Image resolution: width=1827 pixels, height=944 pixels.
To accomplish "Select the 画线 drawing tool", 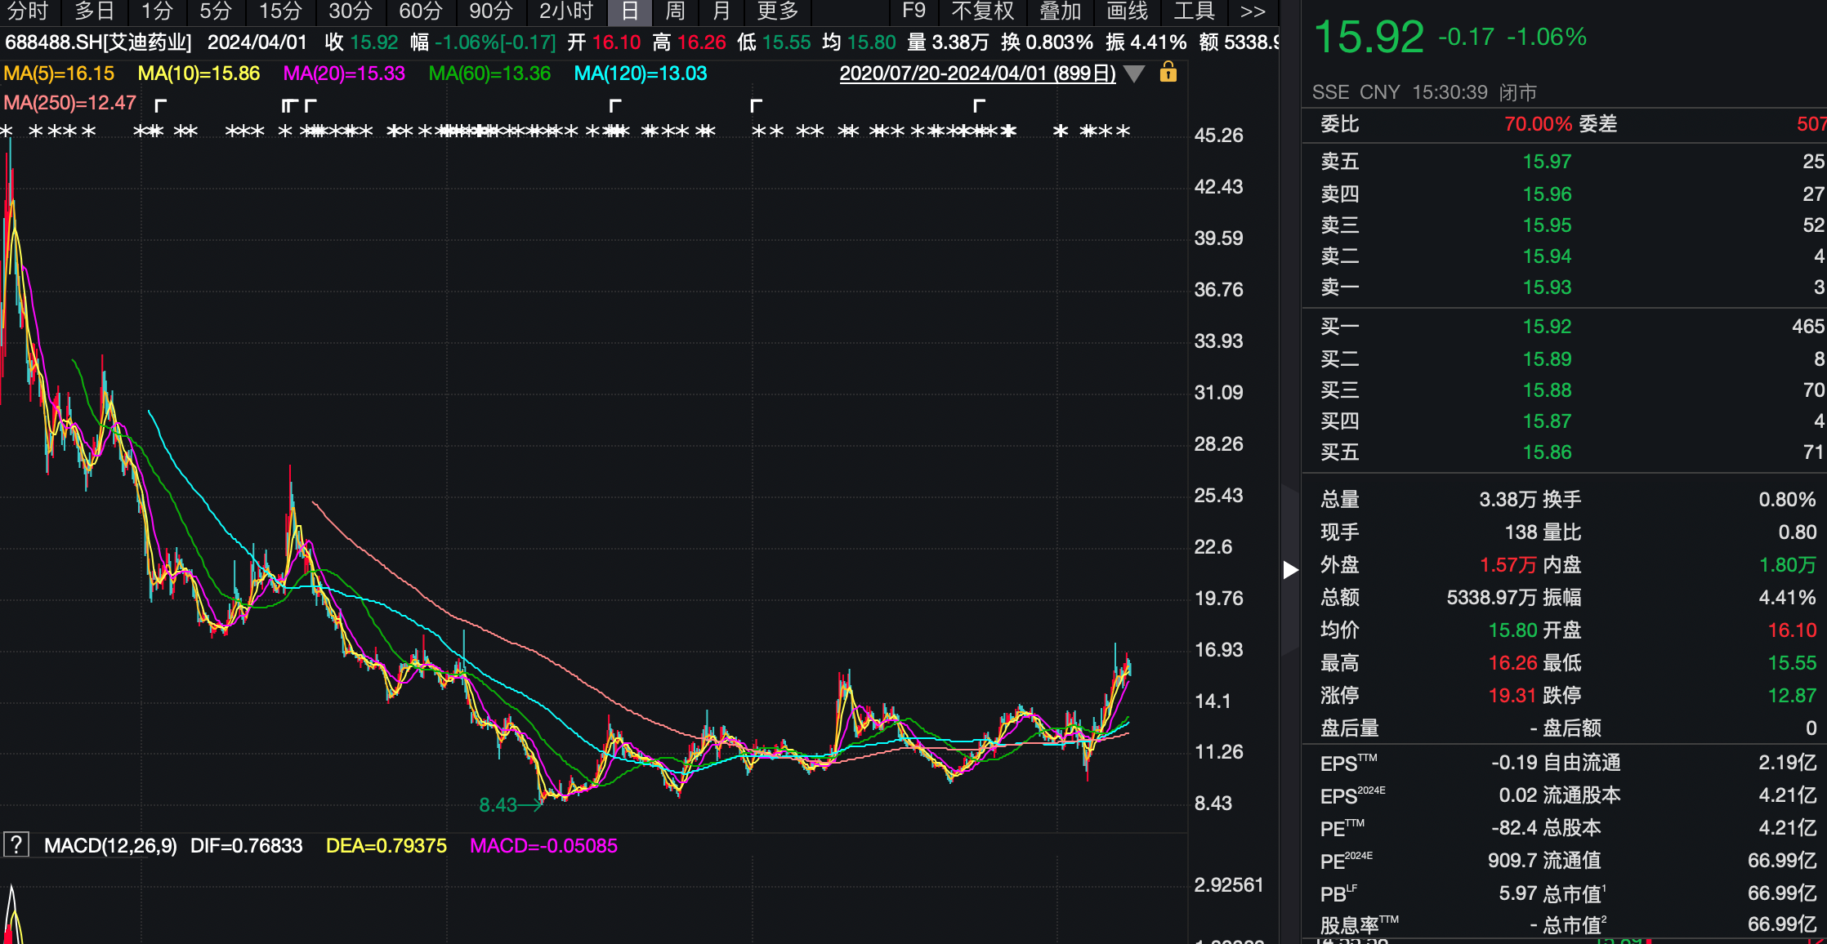I will (1128, 11).
